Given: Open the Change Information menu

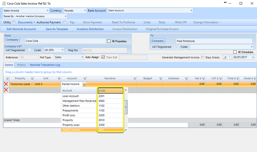Looking at the screenshot, I should tap(207, 22).
